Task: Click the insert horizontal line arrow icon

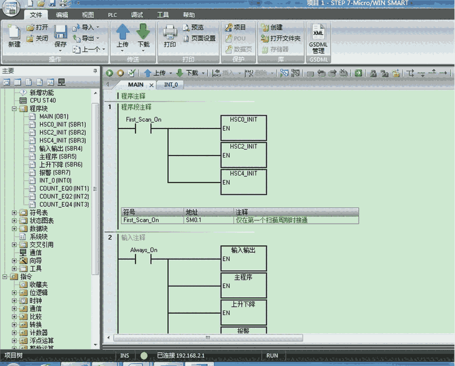Action: point(443,73)
